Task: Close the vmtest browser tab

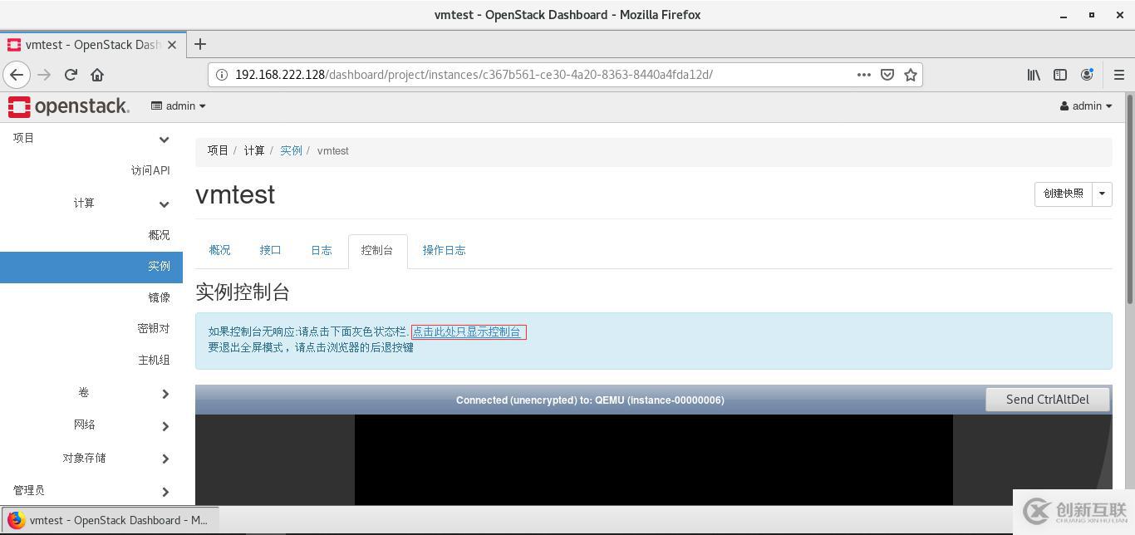Action: click(172, 45)
